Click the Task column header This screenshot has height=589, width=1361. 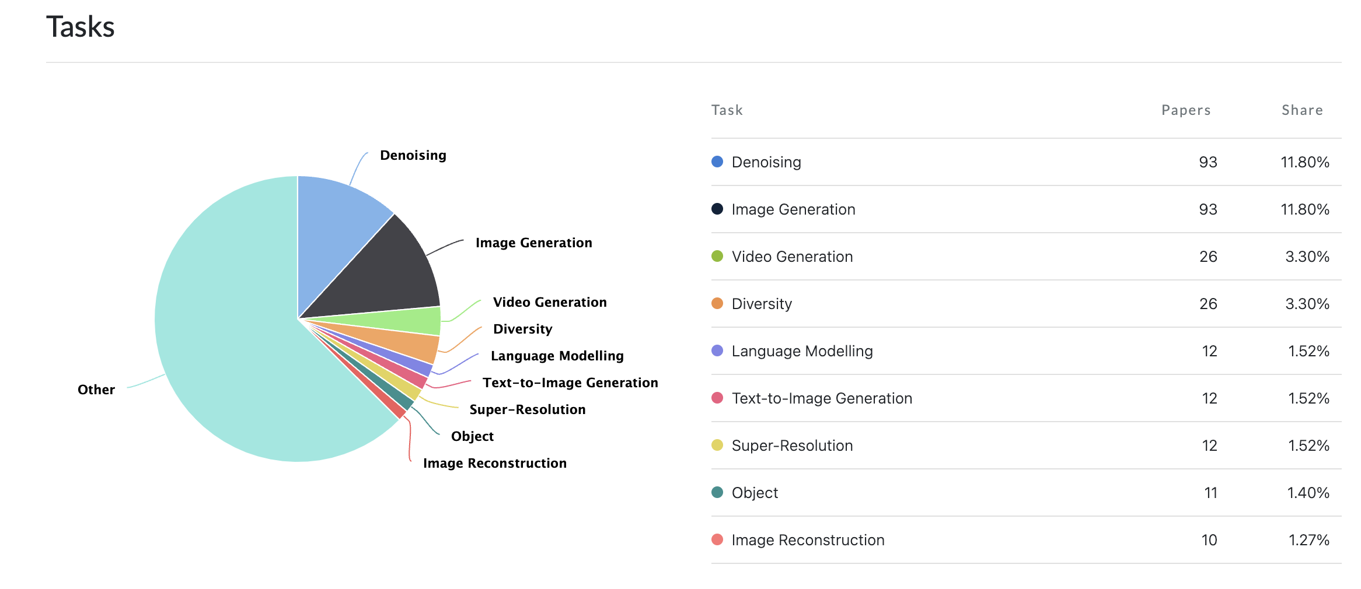pos(727,110)
